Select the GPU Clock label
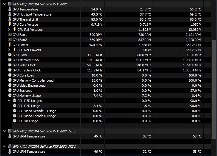Viewport: 217px width, 156px height. pos(20,55)
